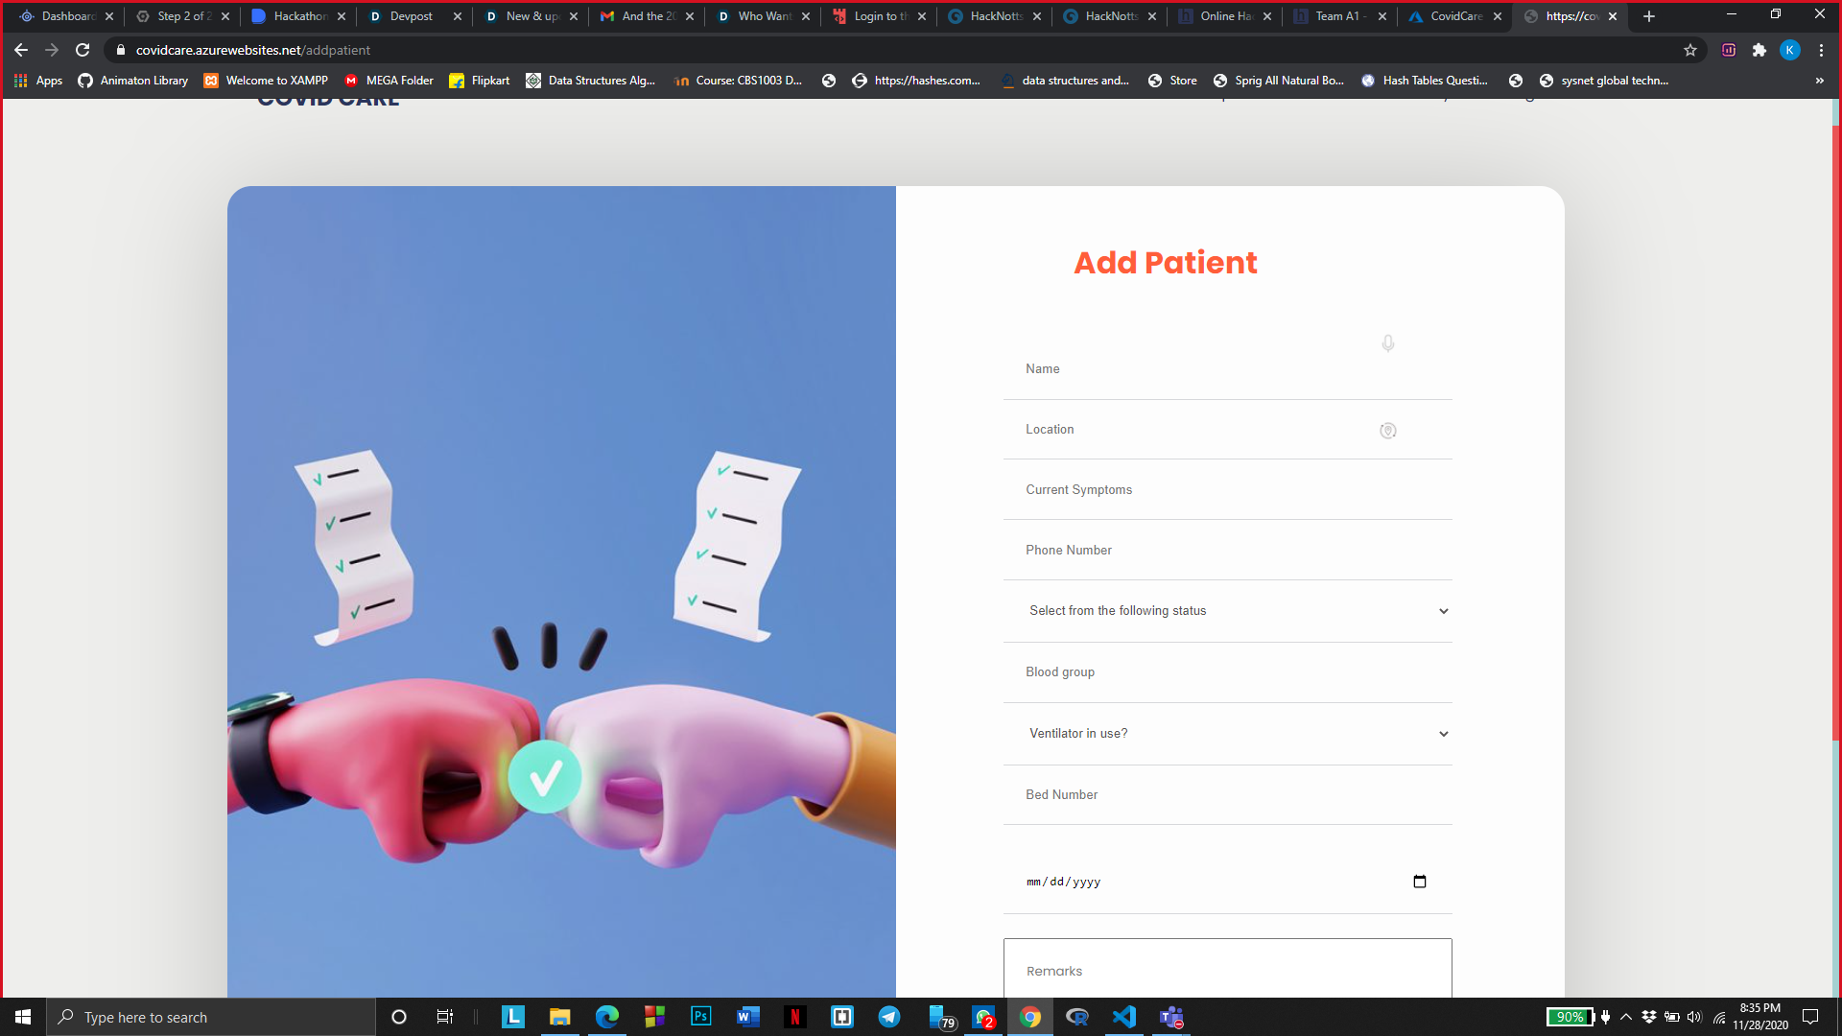Expand the patient status dropdown
Image resolution: width=1842 pixels, height=1036 pixels.
pyautogui.click(x=1227, y=611)
